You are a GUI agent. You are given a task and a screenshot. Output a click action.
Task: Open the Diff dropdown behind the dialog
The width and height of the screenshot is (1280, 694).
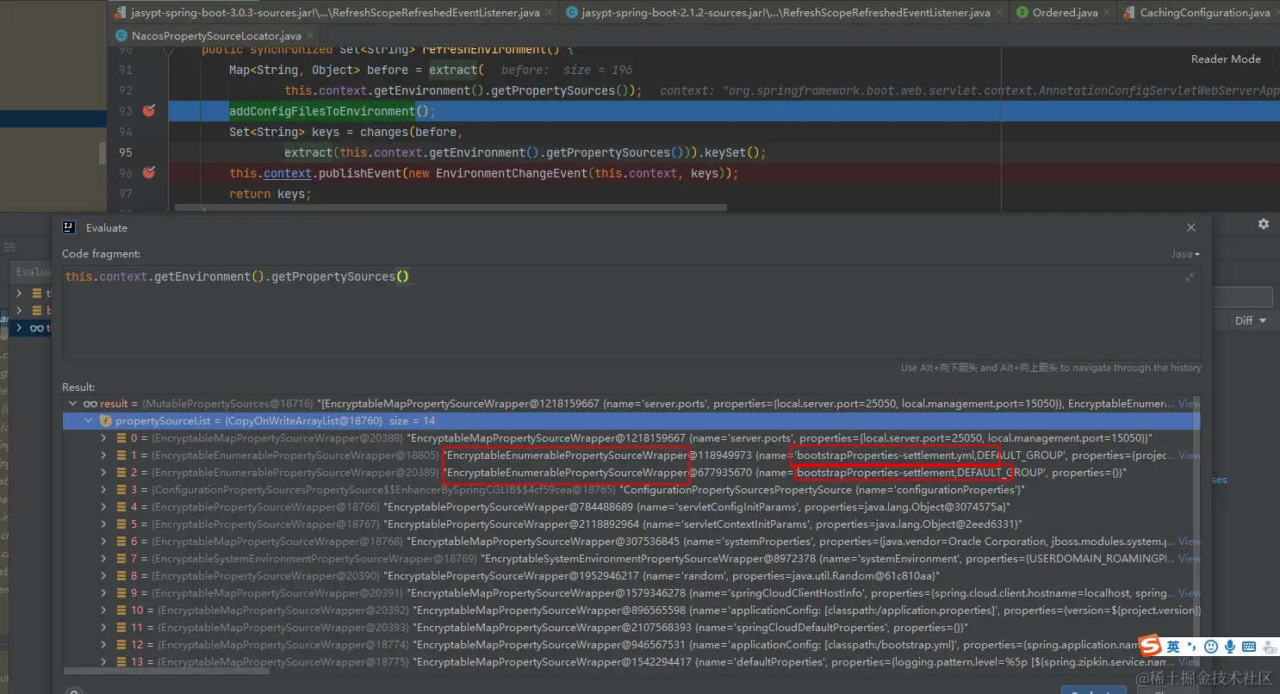1251,320
